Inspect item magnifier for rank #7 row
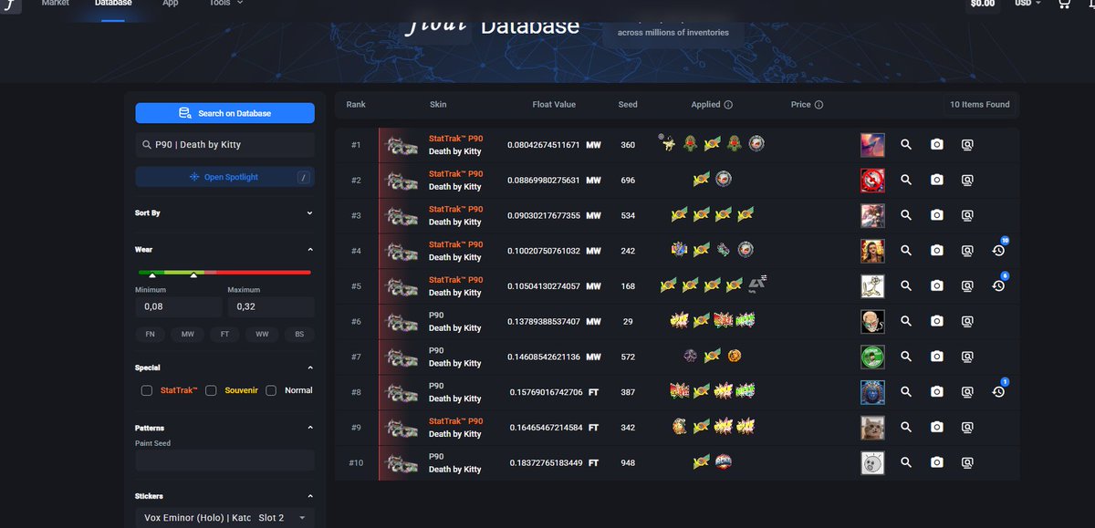Viewport: 1095px width, 528px height. click(906, 357)
